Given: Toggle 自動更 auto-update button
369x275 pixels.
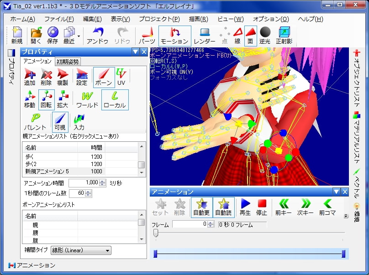Looking at the screenshot, I should tap(201, 207).
